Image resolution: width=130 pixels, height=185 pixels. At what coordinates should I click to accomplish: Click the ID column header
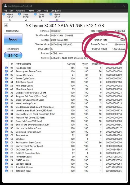pyautogui.click(x=12, y=64)
